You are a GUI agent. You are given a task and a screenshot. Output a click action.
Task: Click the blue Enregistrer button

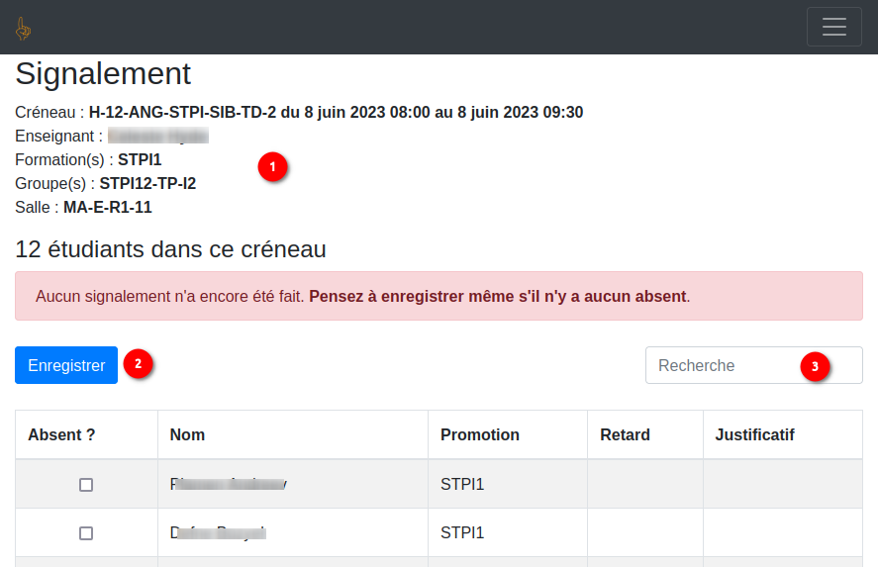point(66,365)
